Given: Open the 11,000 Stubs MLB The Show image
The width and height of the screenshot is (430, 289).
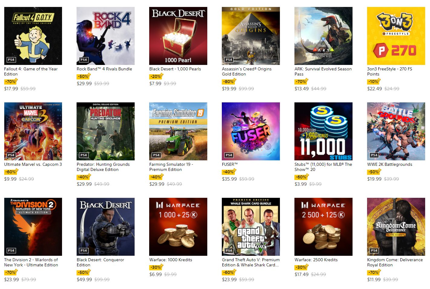Looking at the screenshot, I should point(323,131).
